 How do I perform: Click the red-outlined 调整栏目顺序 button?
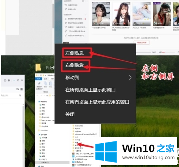coord(142,42)
